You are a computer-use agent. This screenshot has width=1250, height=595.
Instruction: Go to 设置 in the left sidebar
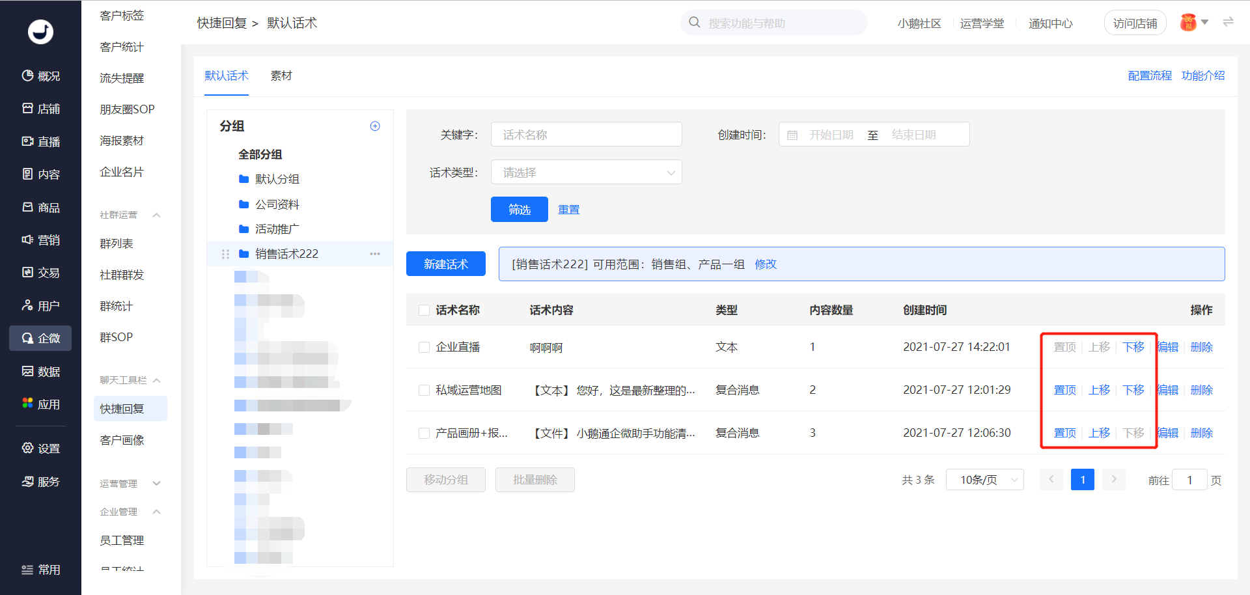[40, 449]
